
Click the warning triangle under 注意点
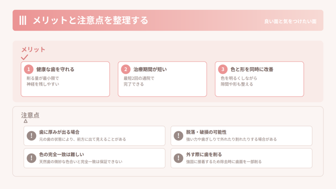(25, 121)
